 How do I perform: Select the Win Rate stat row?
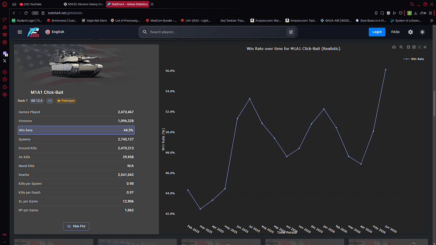76,130
